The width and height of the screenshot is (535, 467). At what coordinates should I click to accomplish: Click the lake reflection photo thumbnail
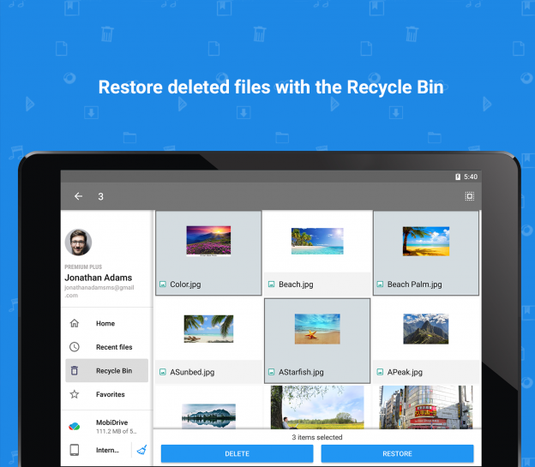(208, 416)
